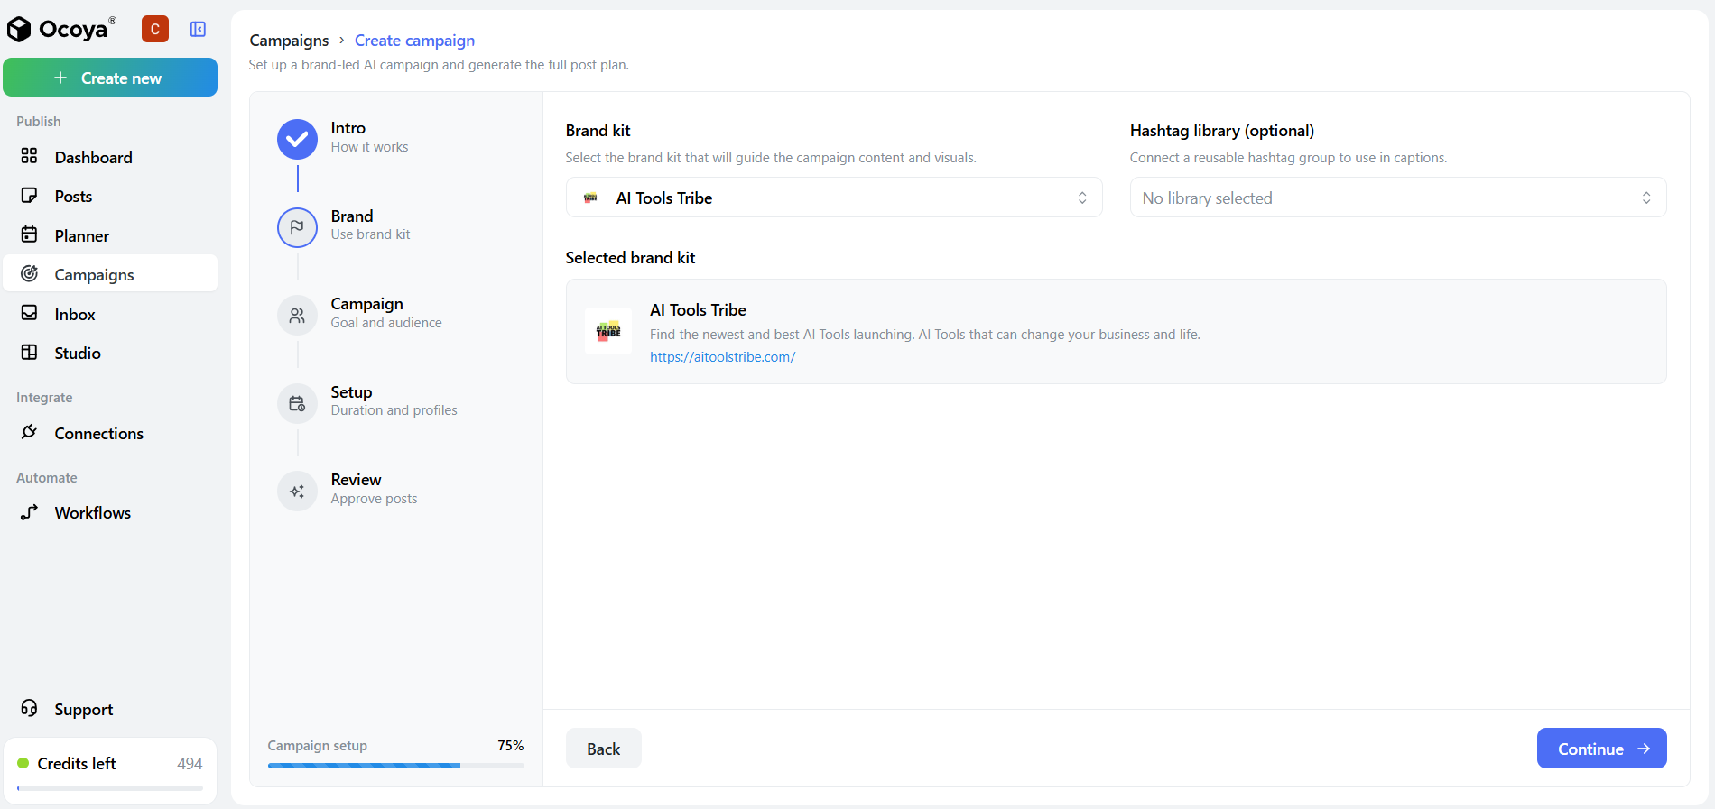Click the 494 credits value

pyautogui.click(x=190, y=764)
